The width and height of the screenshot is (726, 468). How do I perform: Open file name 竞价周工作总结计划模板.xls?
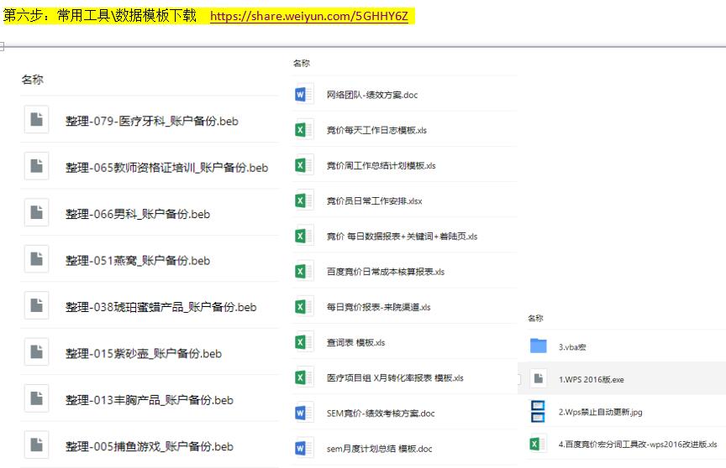click(x=381, y=165)
